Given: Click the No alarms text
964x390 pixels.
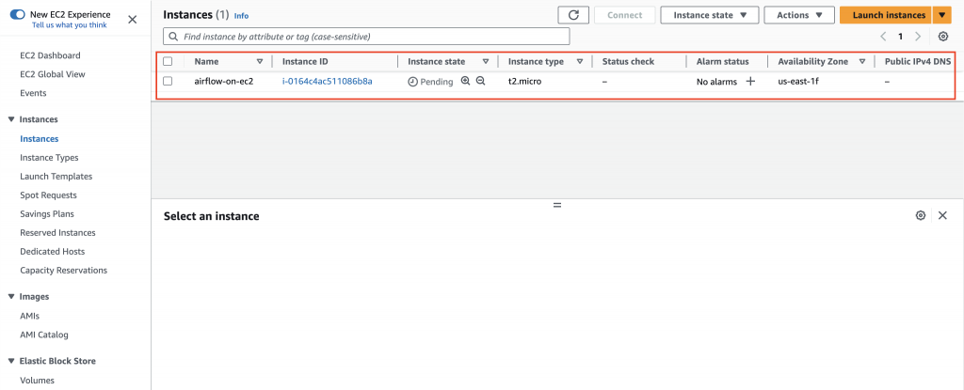Looking at the screenshot, I should 716,82.
